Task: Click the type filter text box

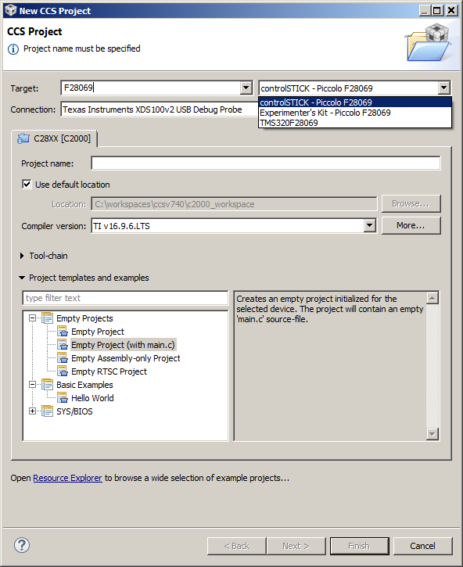Action: tap(125, 298)
